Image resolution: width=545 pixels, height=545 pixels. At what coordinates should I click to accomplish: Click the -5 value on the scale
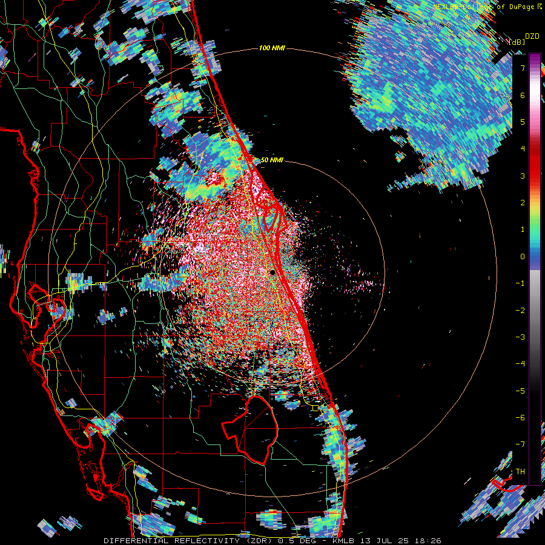pyautogui.click(x=520, y=391)
